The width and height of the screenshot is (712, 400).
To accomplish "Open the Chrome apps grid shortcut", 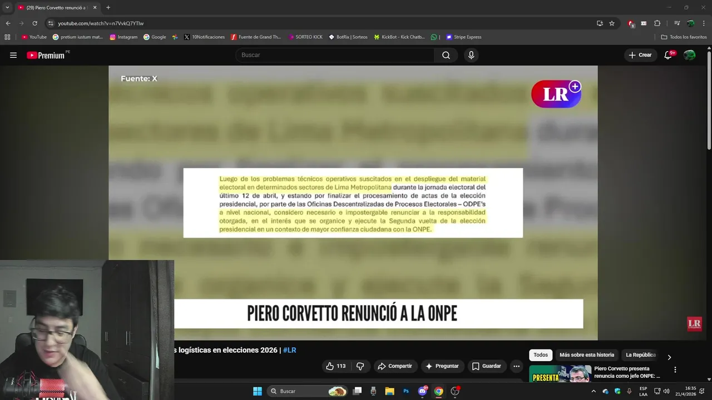I will pos(7,37).
